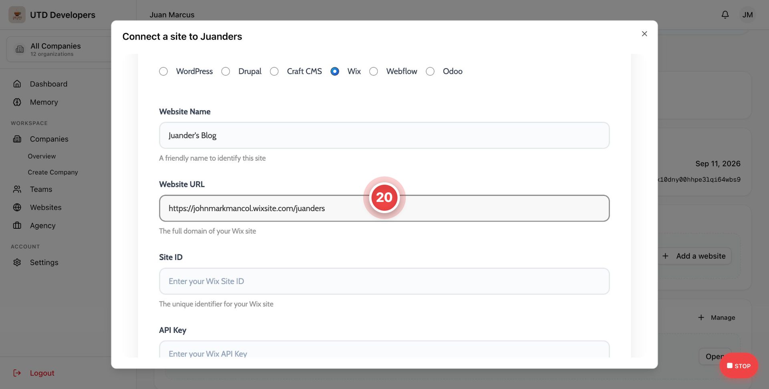Click the All Companies building icon
769x389 pixels.
pyautogui.click(x=20, y=49)
